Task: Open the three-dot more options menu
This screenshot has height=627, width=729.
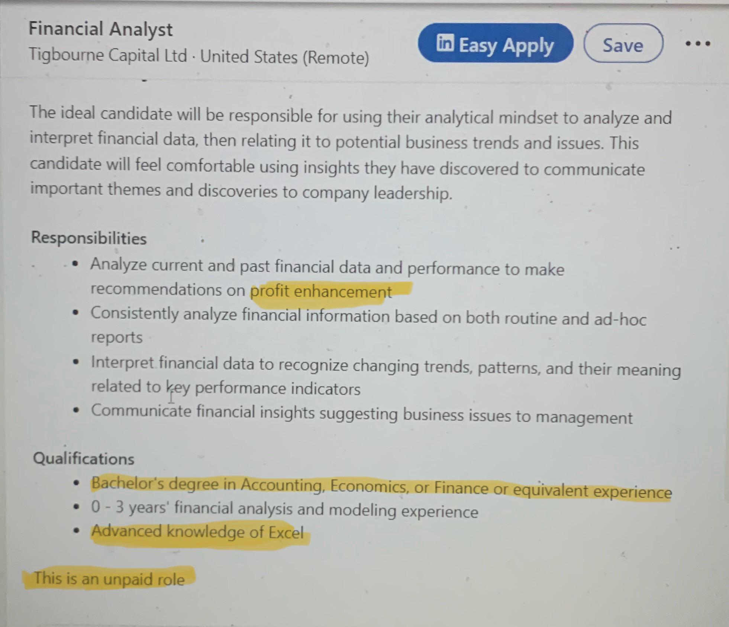Action: pos(698,44)
